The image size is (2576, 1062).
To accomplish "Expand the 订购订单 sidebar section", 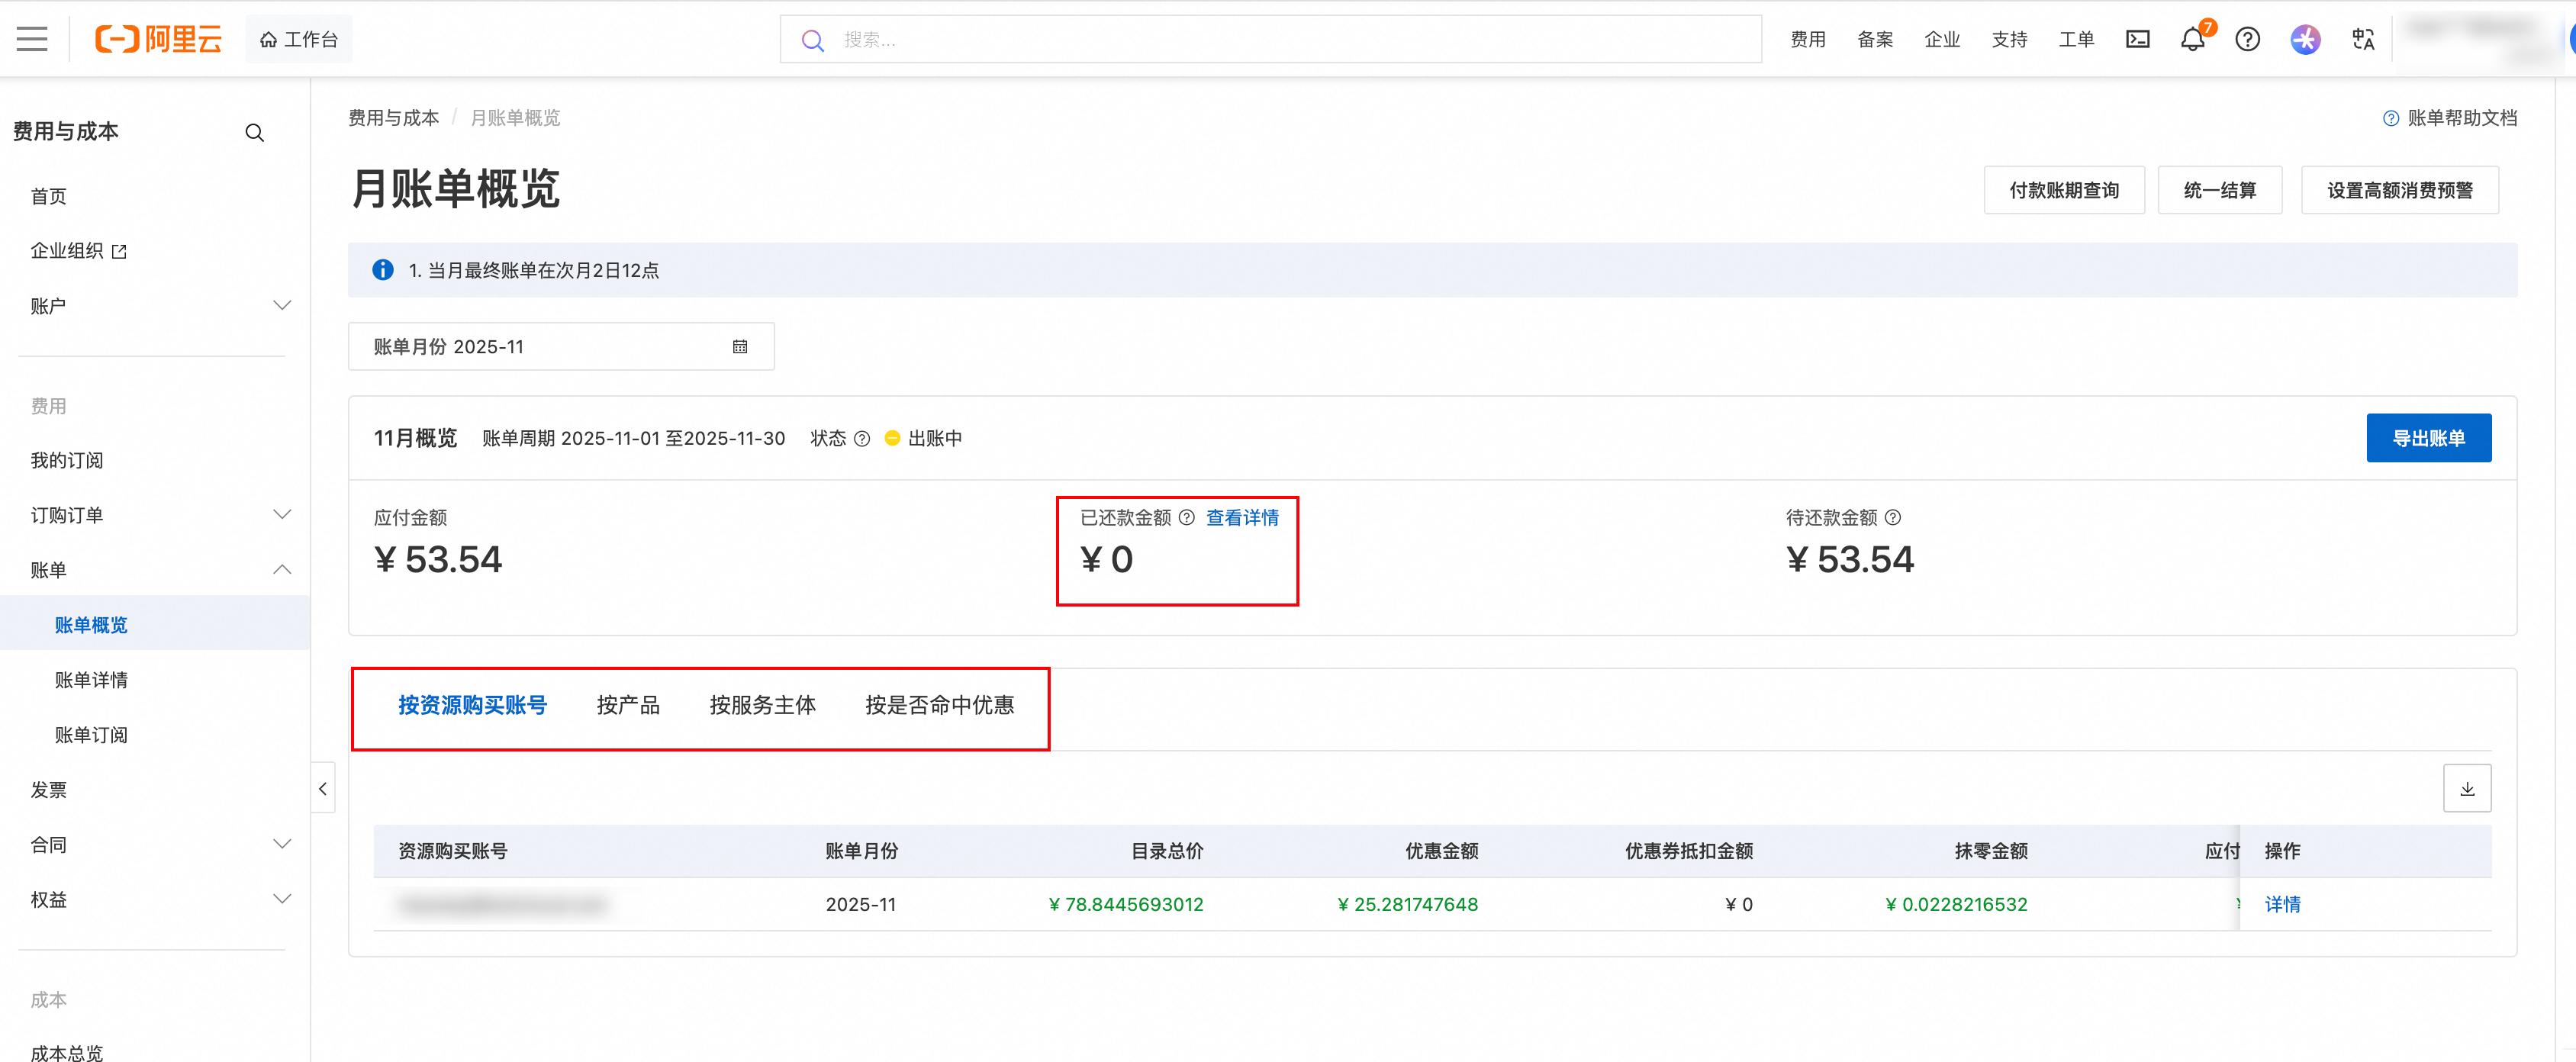I will [282, 515].
